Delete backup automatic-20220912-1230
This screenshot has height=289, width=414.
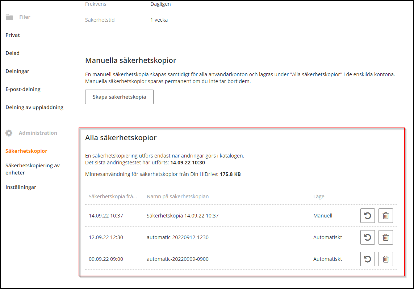pyautogui.click(x=385, y=237)
